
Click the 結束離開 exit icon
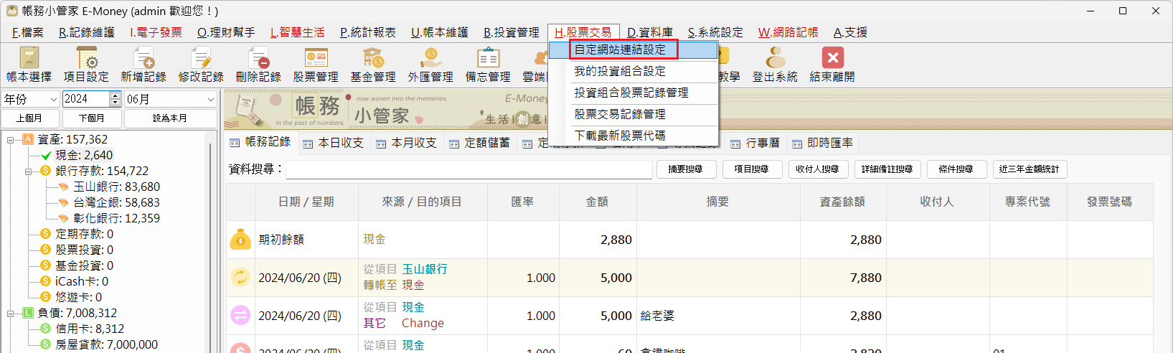832,64
